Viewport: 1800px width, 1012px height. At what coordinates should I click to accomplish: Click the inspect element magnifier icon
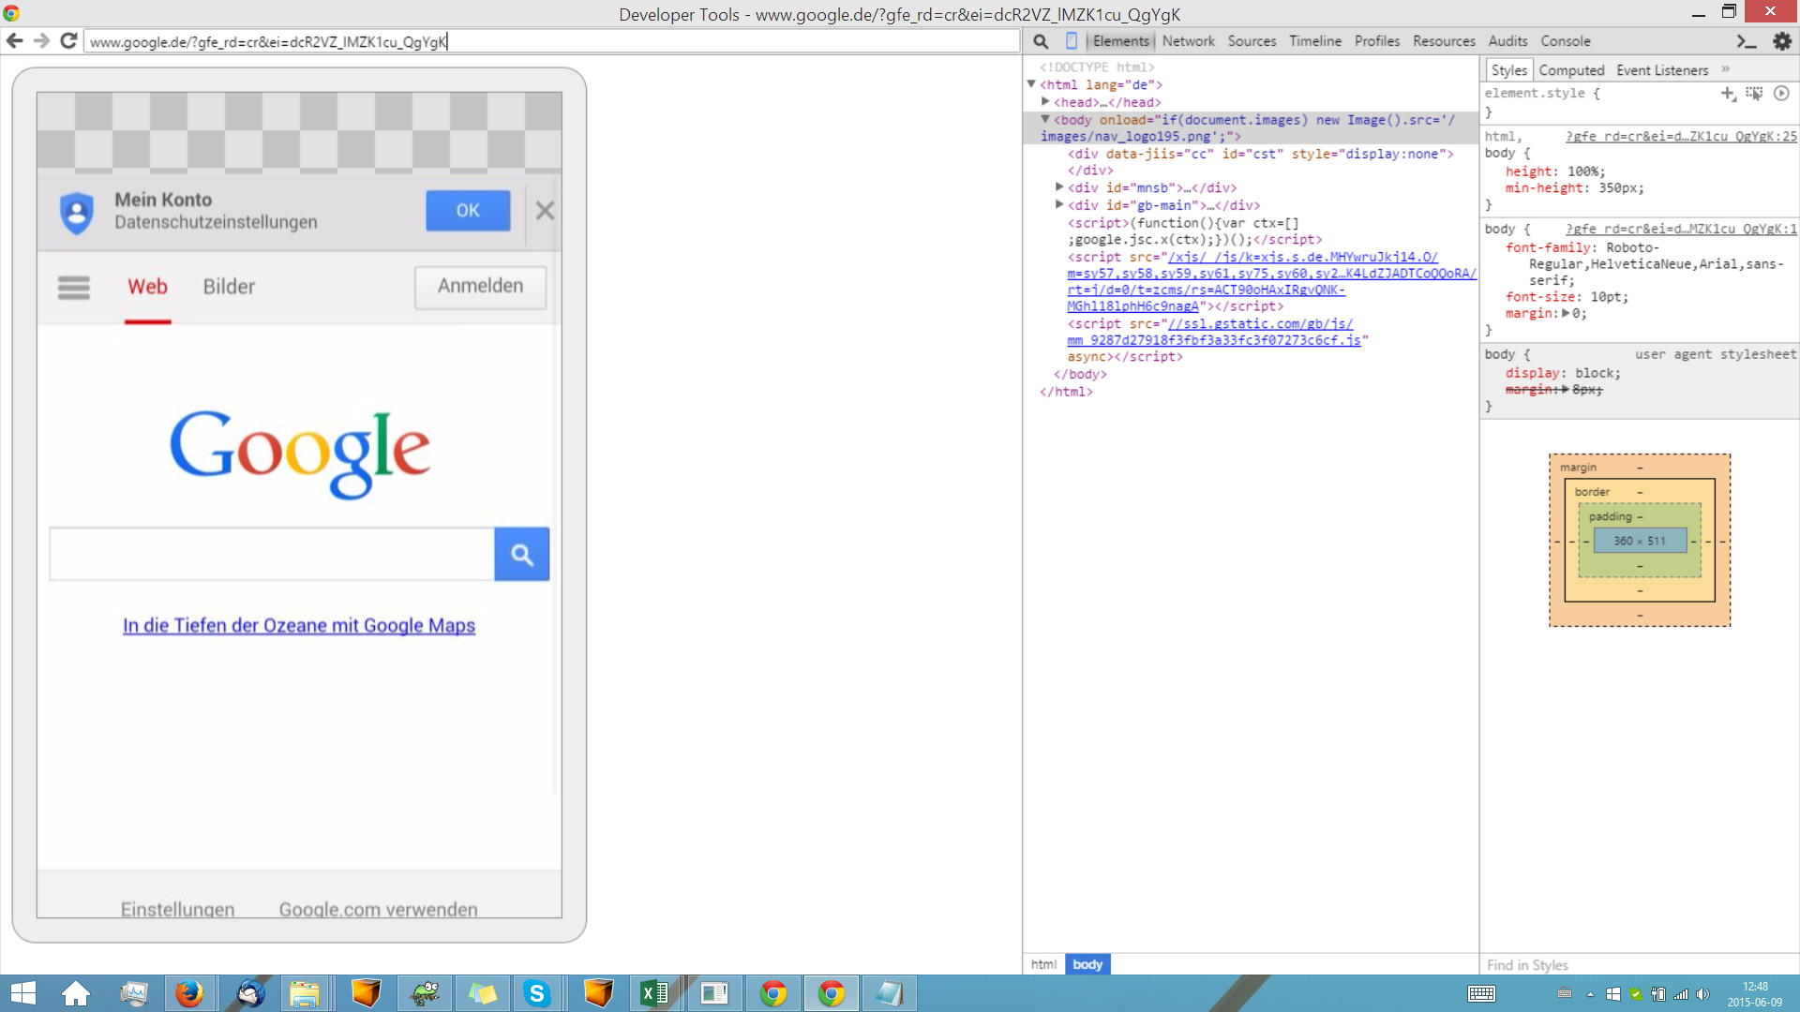(x=1041, y=41)
